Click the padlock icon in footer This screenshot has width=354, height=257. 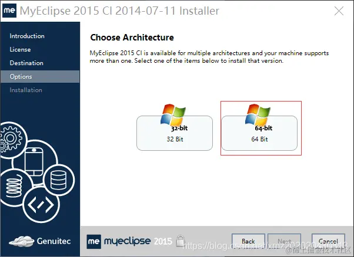coord(181,241)
